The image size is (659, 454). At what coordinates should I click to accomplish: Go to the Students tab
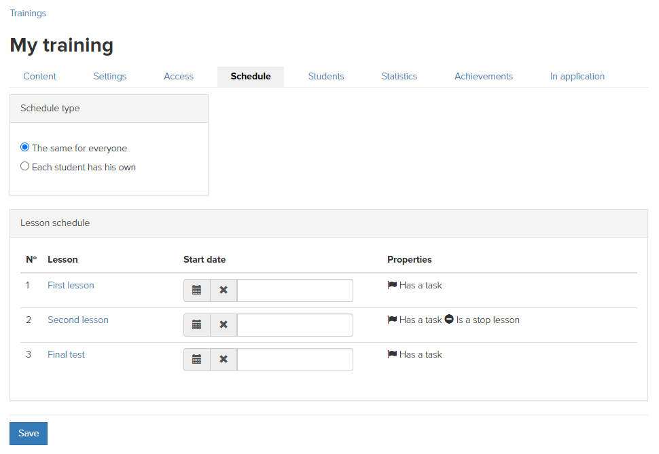tap(326, 77)
